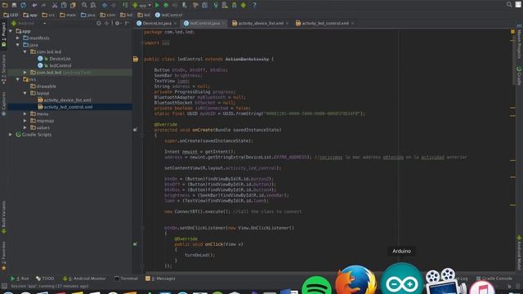Collapse the java folder node
Viewport: 523px width, 294px height.
(x=18, y=45)
